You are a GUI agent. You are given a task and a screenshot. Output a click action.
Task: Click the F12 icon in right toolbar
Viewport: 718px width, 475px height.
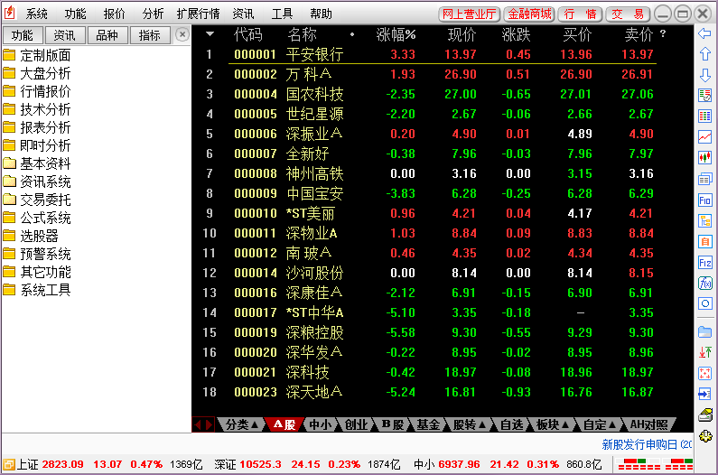tap(705, 262)
